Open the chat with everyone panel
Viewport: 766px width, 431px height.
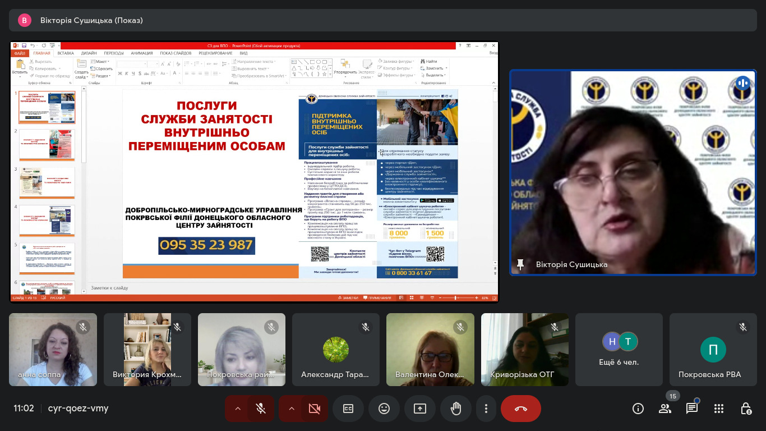click(x=692, y=409)
